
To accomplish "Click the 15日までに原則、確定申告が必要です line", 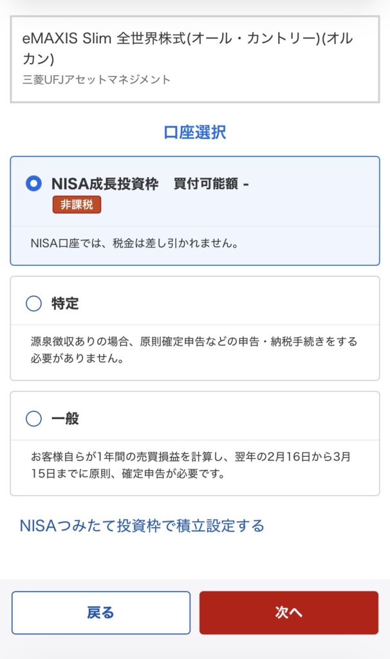I will [127, 474].
